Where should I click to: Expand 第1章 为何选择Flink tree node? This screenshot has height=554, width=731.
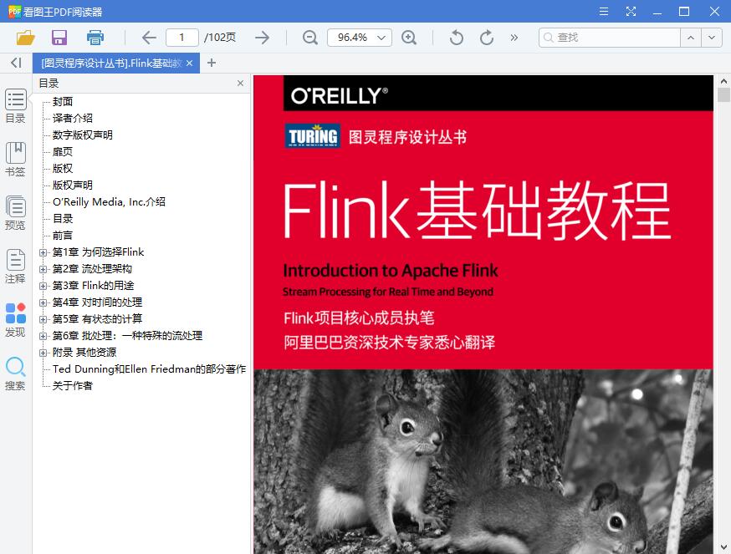pos(43,252)
